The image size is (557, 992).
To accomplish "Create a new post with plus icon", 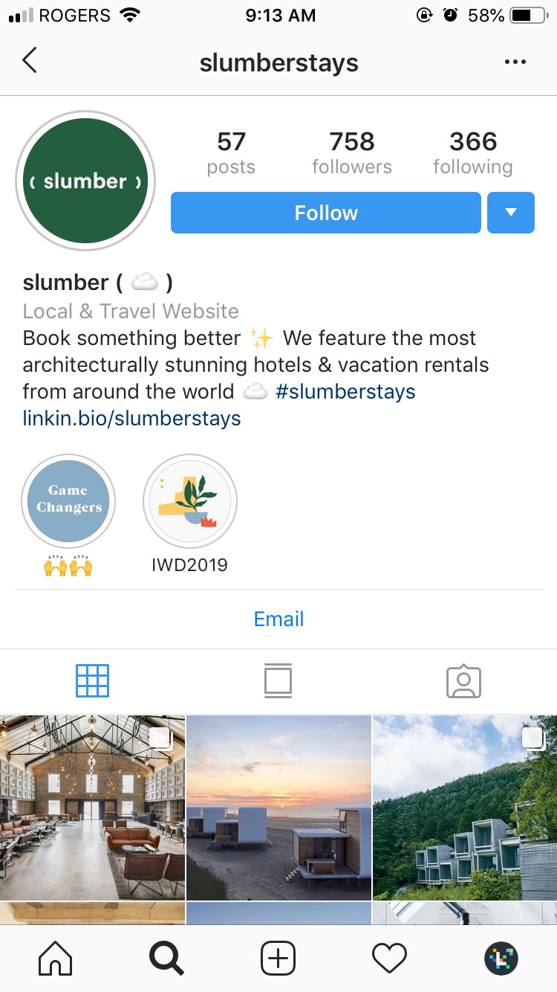I will pos(278,959).
